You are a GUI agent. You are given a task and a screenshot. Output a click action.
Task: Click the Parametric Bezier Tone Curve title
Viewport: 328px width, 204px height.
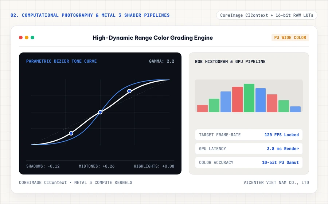point(62,61)
